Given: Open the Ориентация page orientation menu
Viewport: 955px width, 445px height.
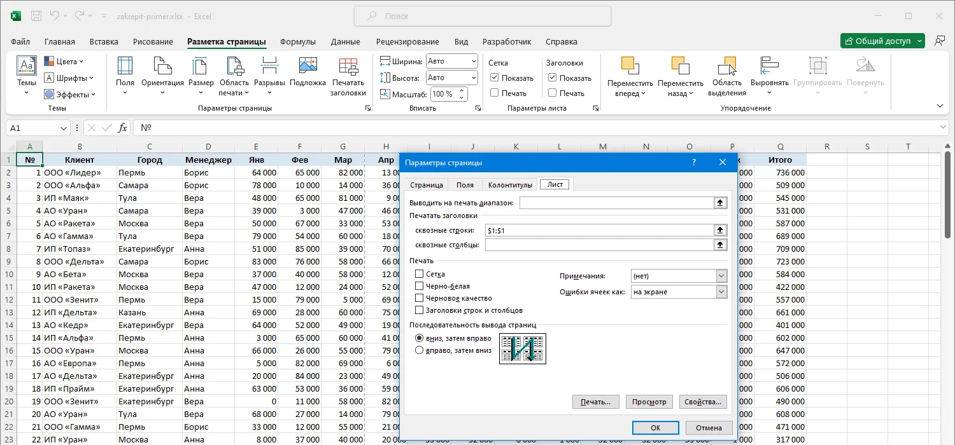Looking at the screenshot, I should pyautogui.click(x=162, y=76).
